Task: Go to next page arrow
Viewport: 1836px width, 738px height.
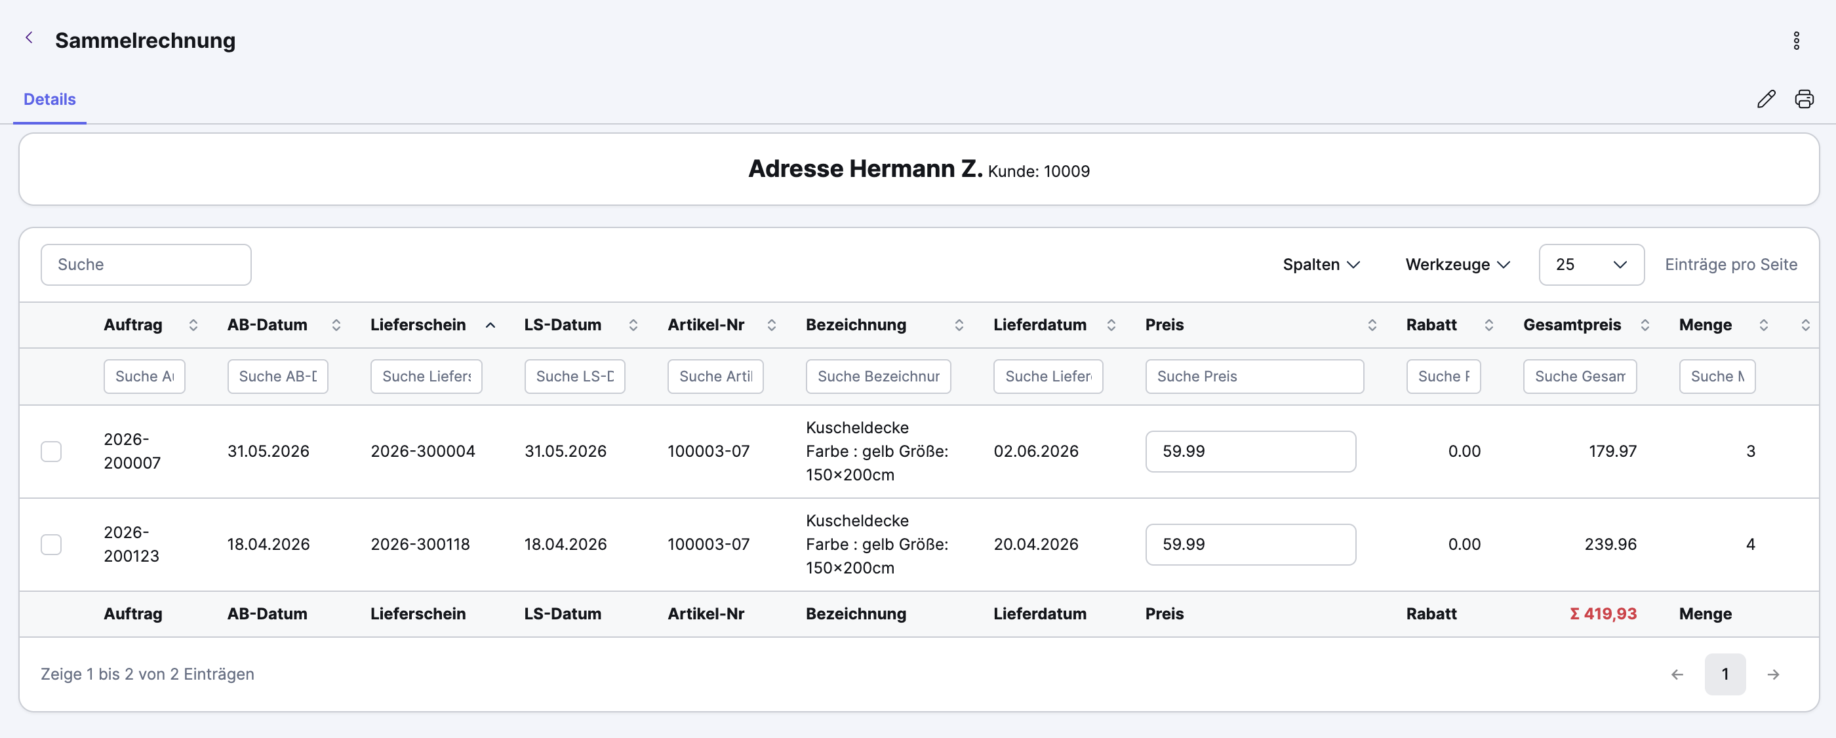Action: pyautogui.click(x=1773, y=674)
